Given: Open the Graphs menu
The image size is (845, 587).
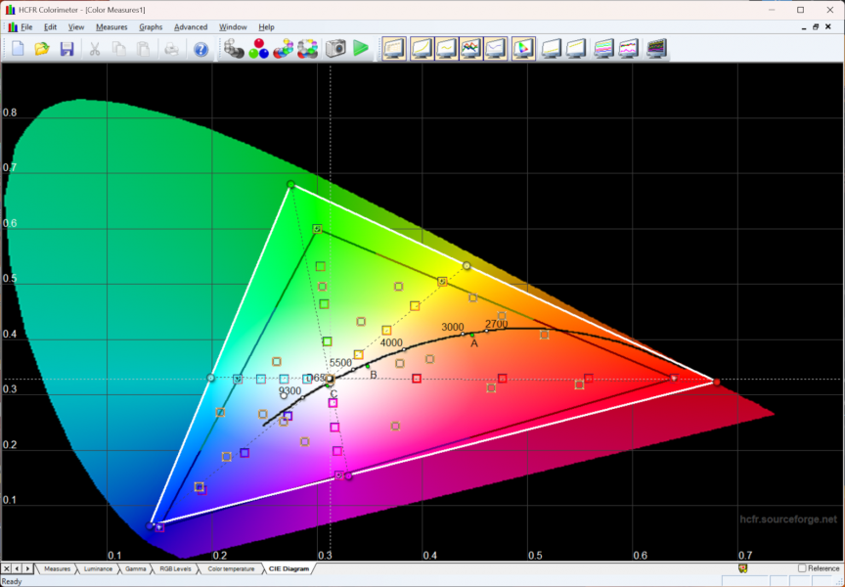Looking at the screenshot, I should click(x=151, y=26).
